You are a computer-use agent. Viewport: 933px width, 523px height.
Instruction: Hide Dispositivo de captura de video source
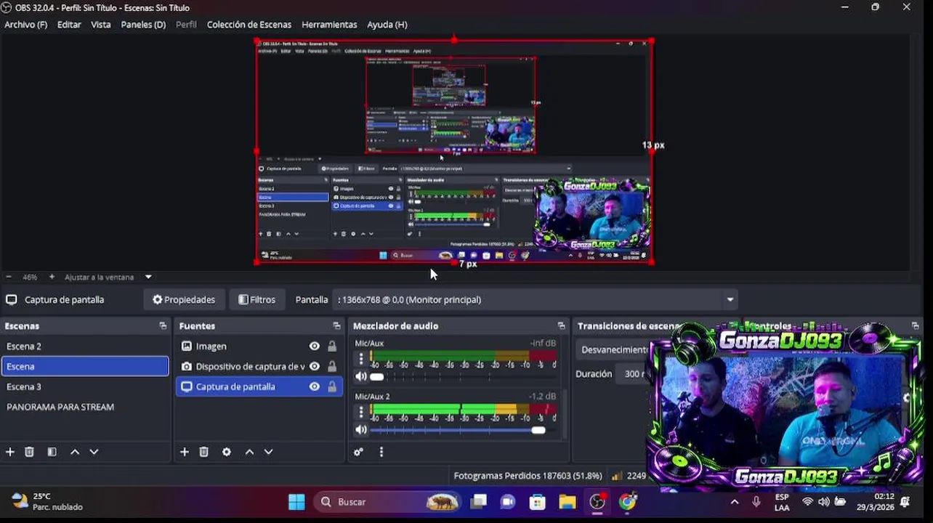[315, 367]
